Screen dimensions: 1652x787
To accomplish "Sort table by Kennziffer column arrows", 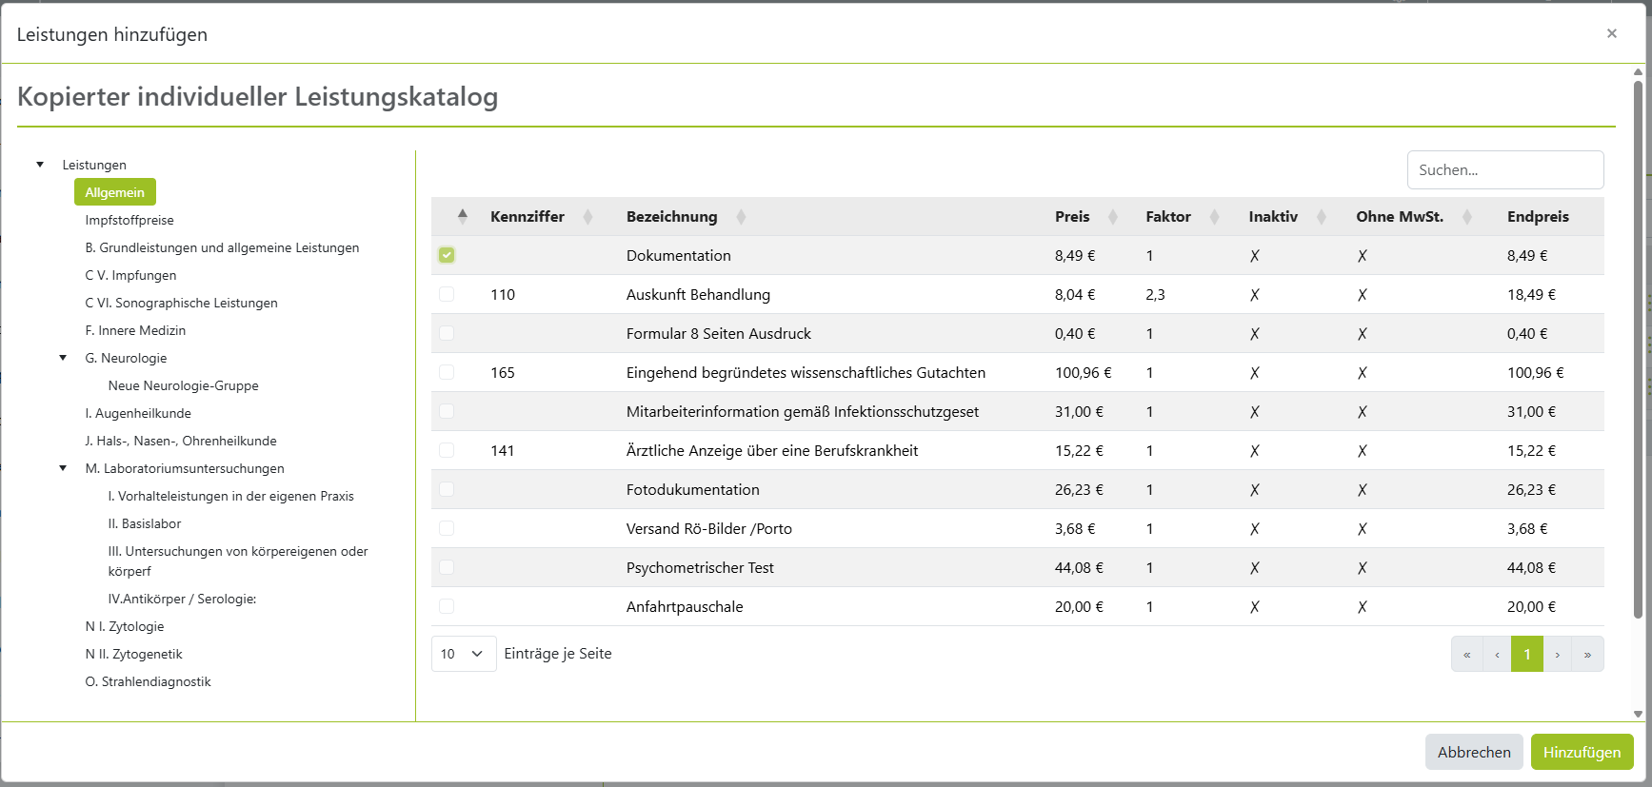I will pos(587,217).
